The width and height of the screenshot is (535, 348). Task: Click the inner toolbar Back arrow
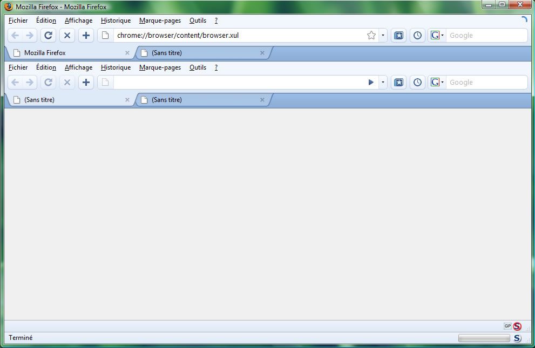click(x=15, y=83)
